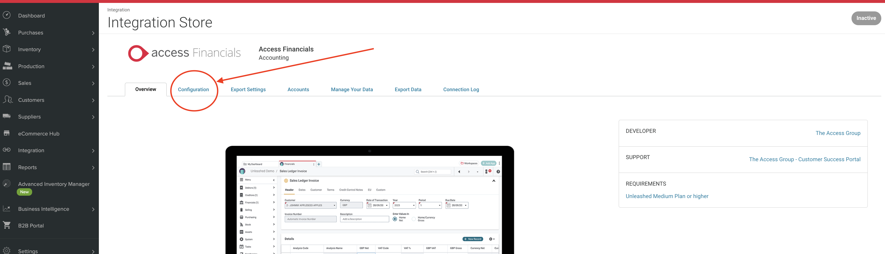Image resolution: width=885 pixels, height=254 pixels.
Task: Click the Integration chain-link icon
Action: (7, 150)
